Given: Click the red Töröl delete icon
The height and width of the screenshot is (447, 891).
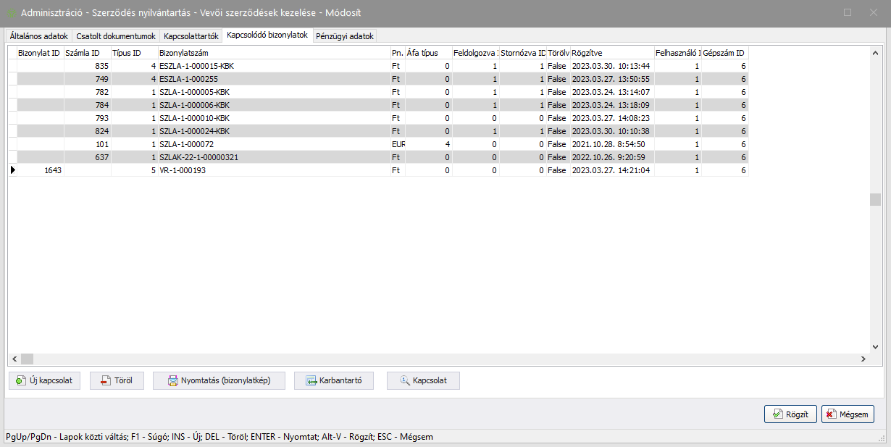Looking at the screenshot, I should (105, 380).
